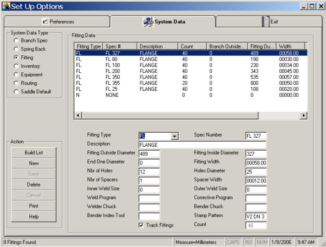Click the Count column header
The width and height of the screenshot is (326, 247).
[192, 46]
